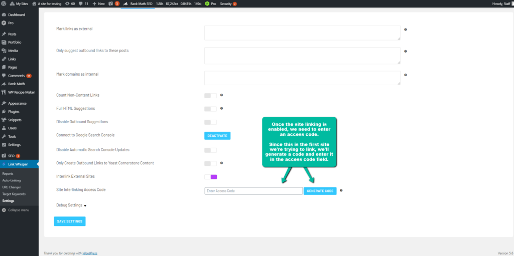The height and width of the screenshot is (256, 514).
Task: Toggle Disable Automatic Search Console Updates
Action: (210, 150)
